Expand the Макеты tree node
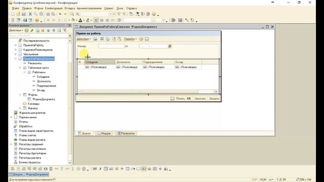Screen dimensions: 324x182 point(20,108)
